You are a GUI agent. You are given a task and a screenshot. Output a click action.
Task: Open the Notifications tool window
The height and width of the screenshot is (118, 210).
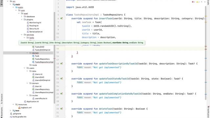tap(208, 112)
